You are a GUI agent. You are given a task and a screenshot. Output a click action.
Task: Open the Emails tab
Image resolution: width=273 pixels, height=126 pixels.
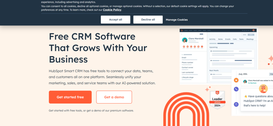tap(228, 39)
